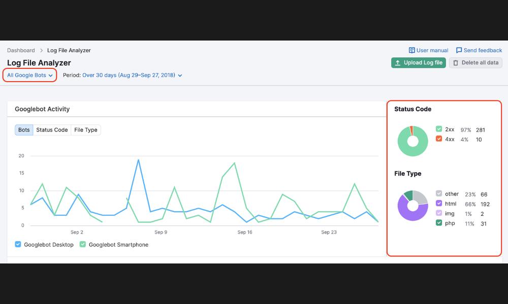Screen dimensions: 508x304
Task: Uncheck the Googlebot Desktop legend checkbox
Action: 18,244
